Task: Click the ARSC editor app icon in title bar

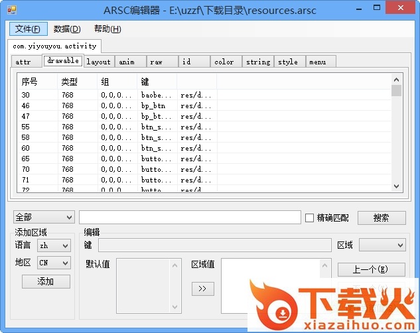Action: [12, 10]
